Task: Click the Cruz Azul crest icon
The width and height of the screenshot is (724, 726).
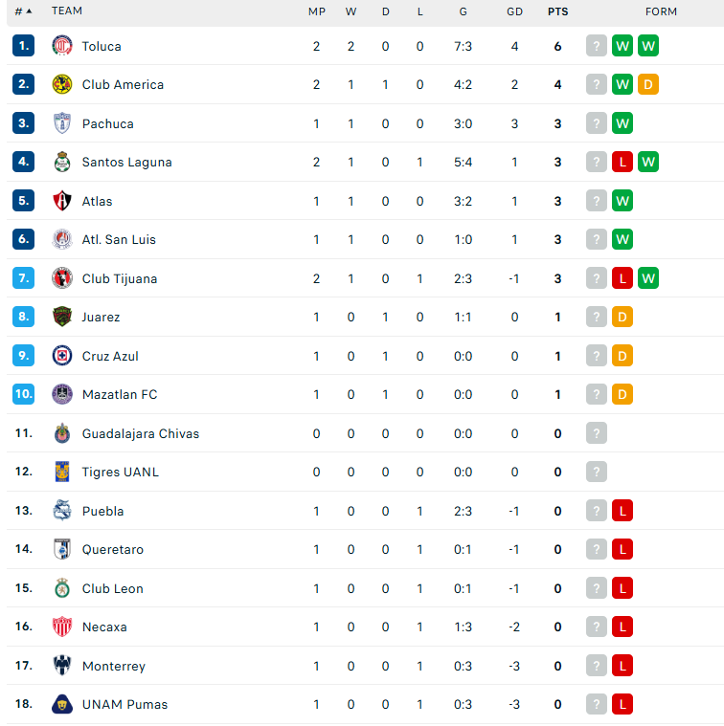Action: point(62,356)
